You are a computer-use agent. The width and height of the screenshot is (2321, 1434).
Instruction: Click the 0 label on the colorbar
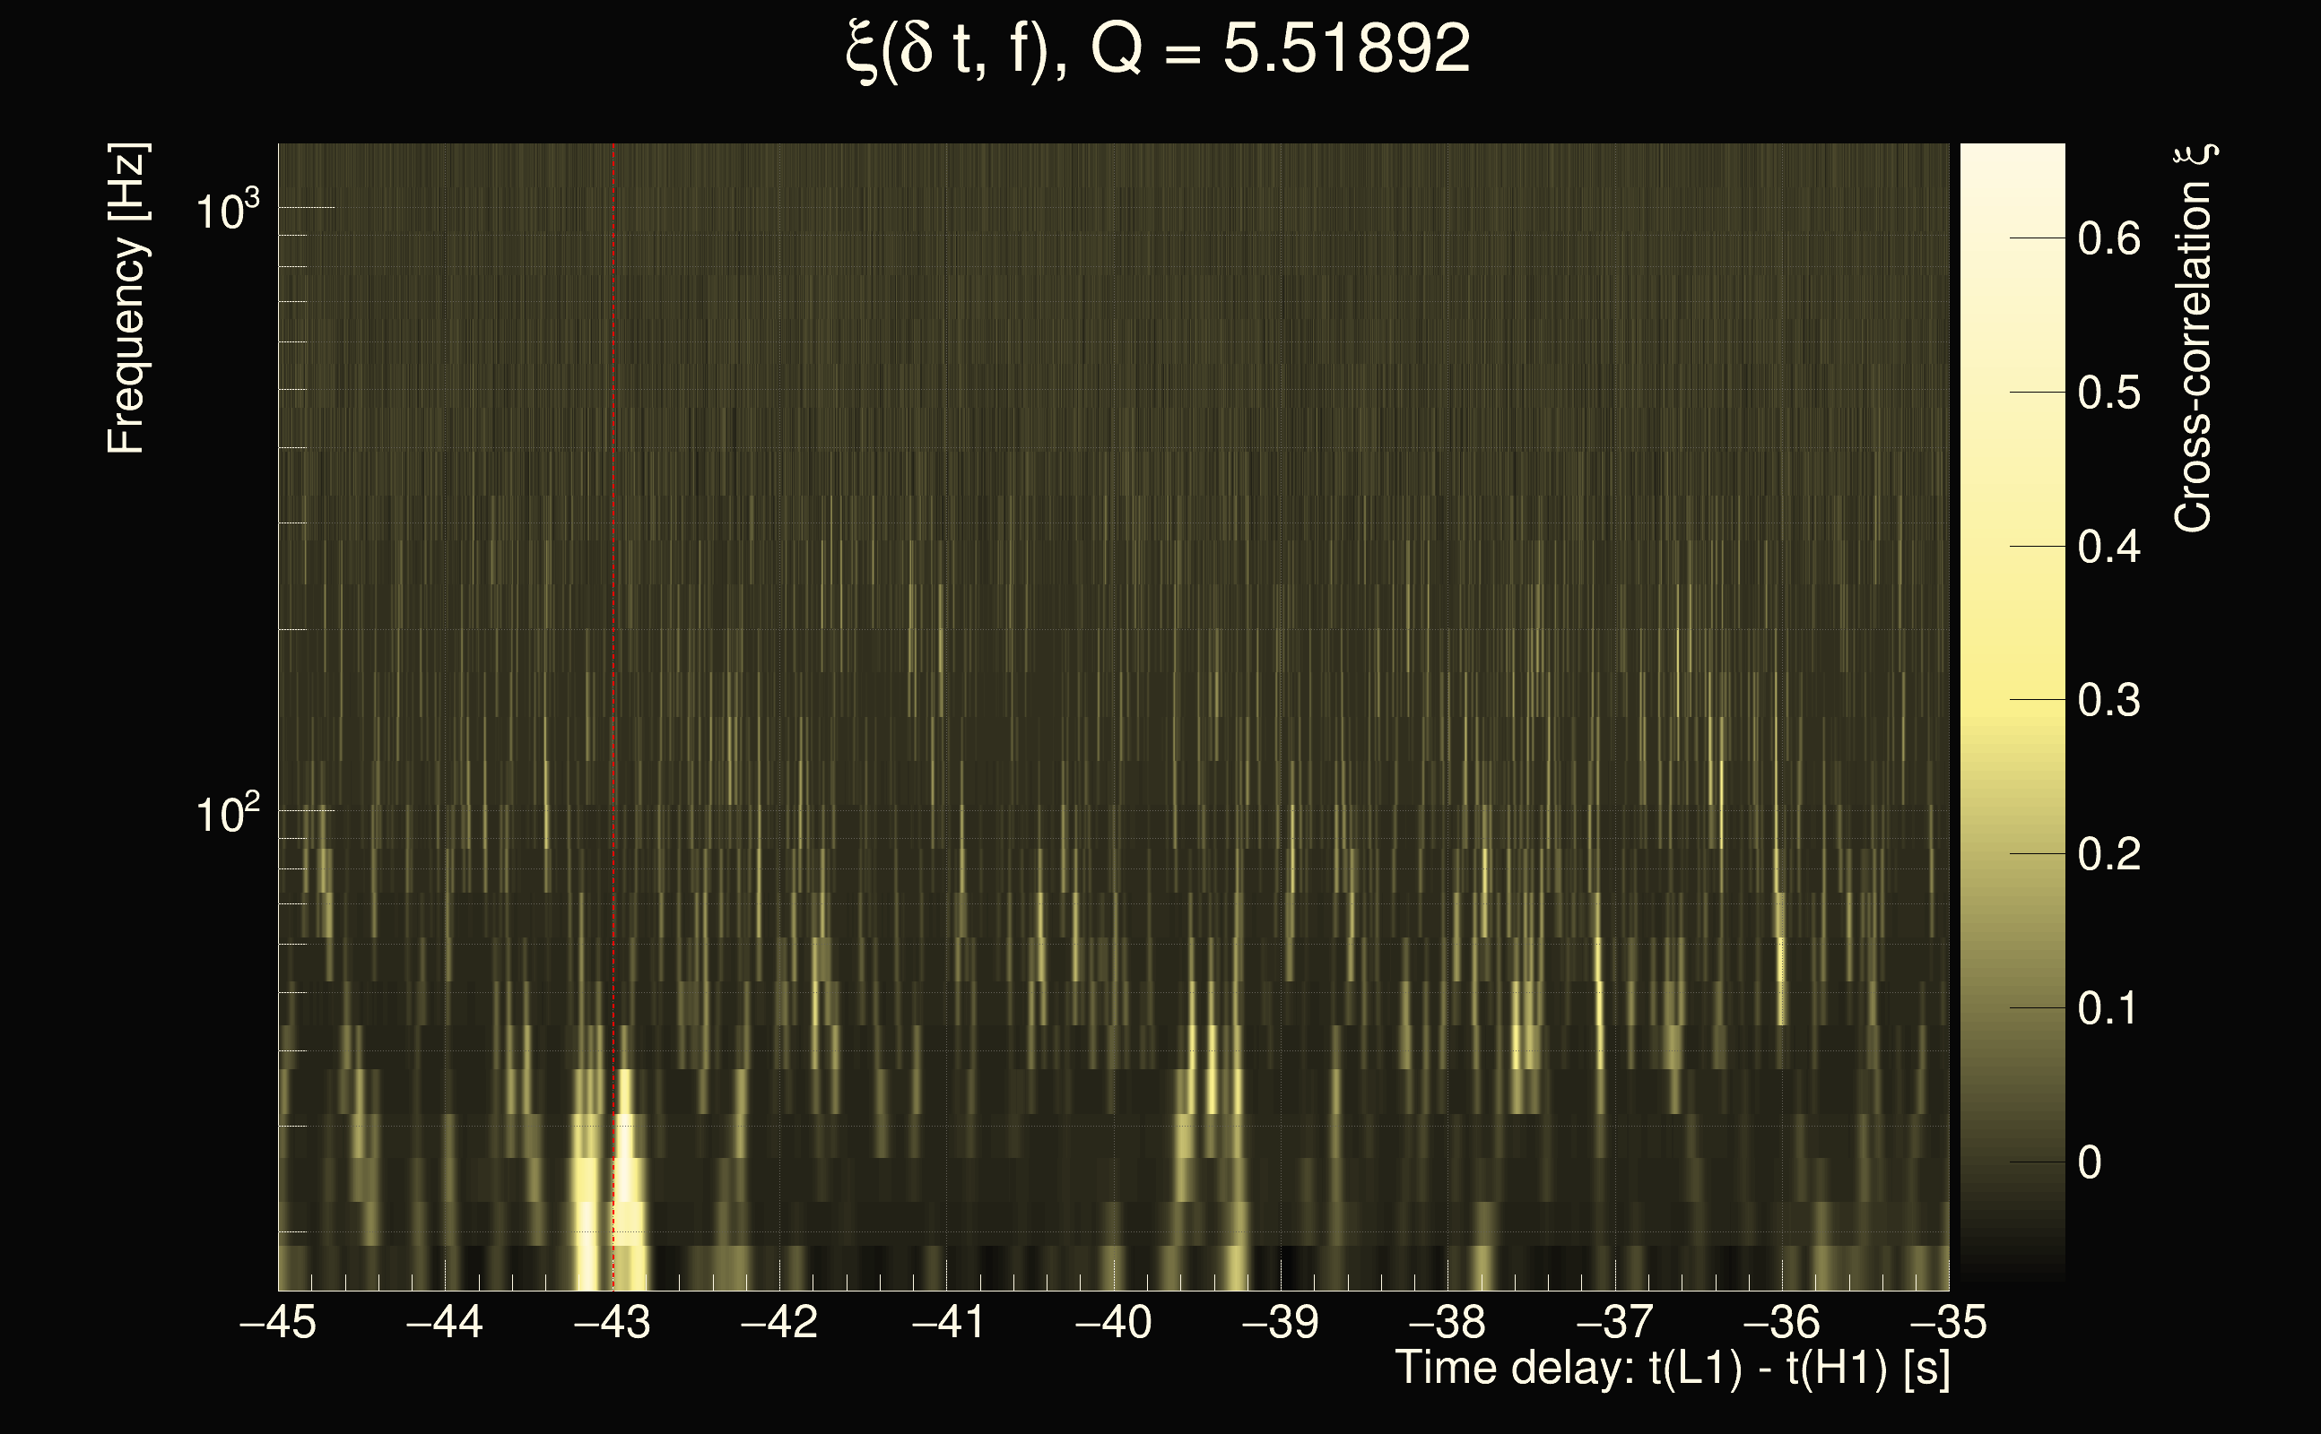point(2090,1162)
